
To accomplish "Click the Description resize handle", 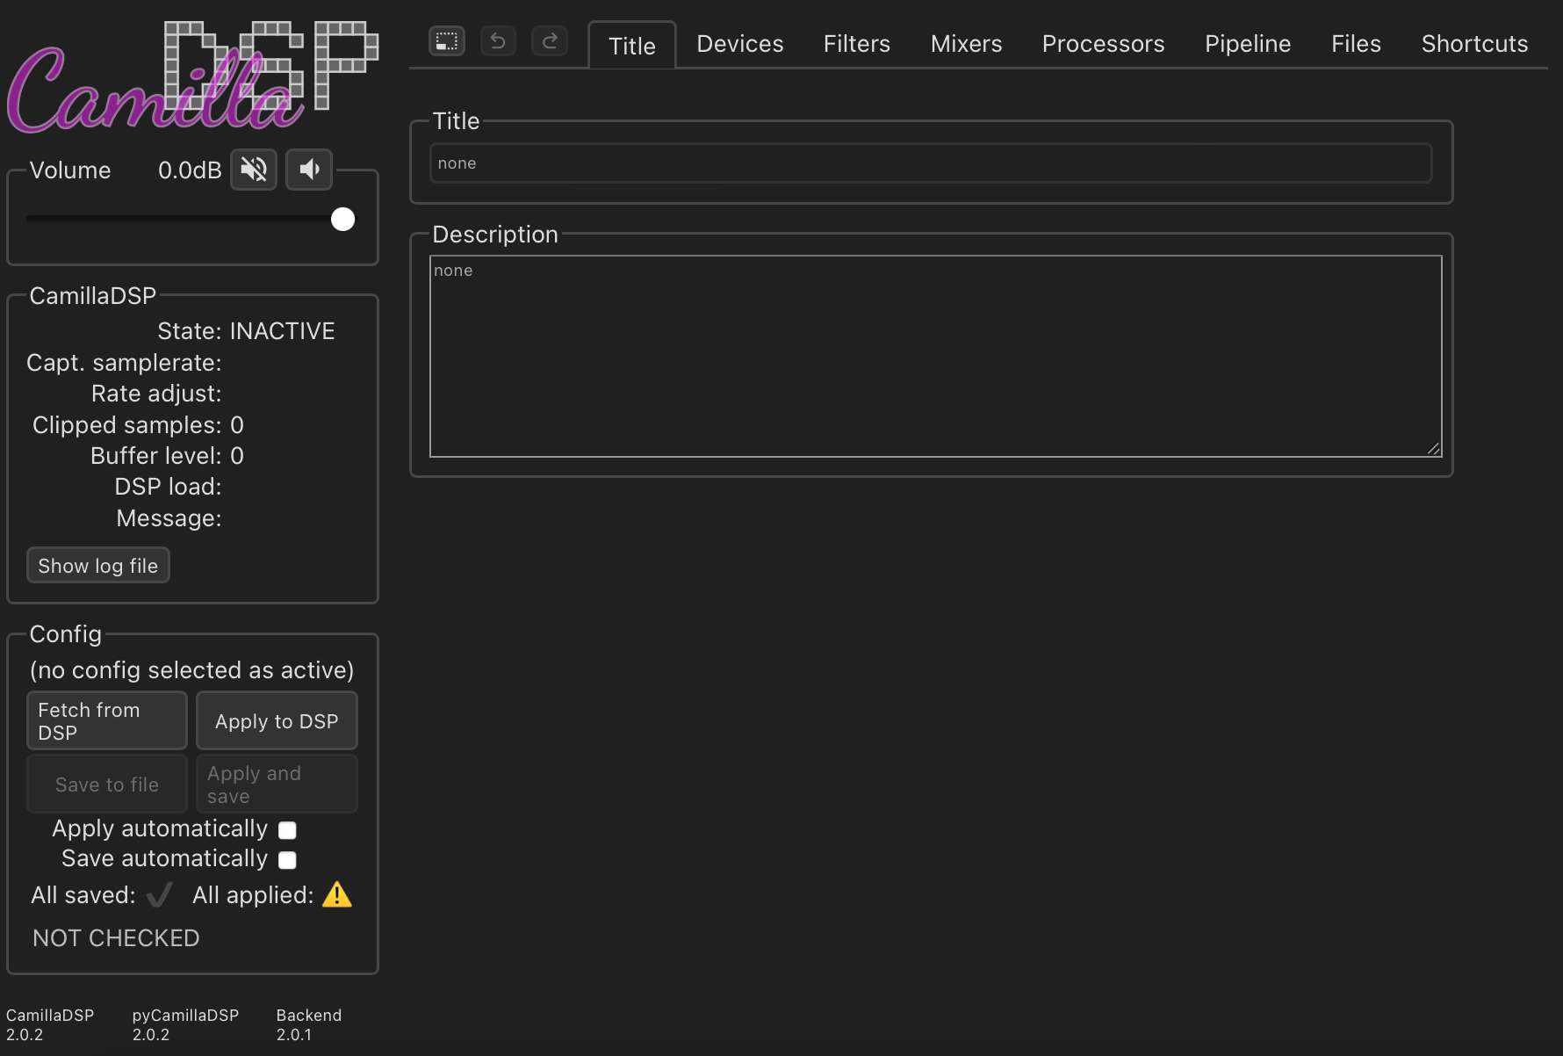I will pos(1433,449).
